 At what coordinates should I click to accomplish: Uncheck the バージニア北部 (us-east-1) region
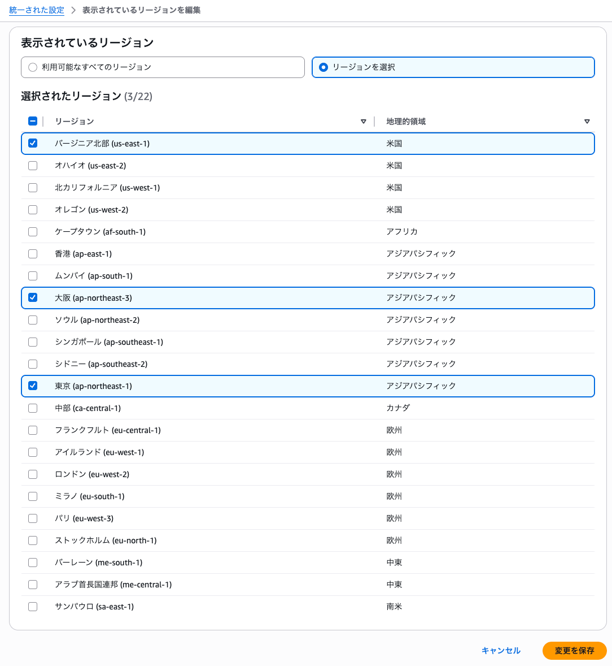click(33, 143)
